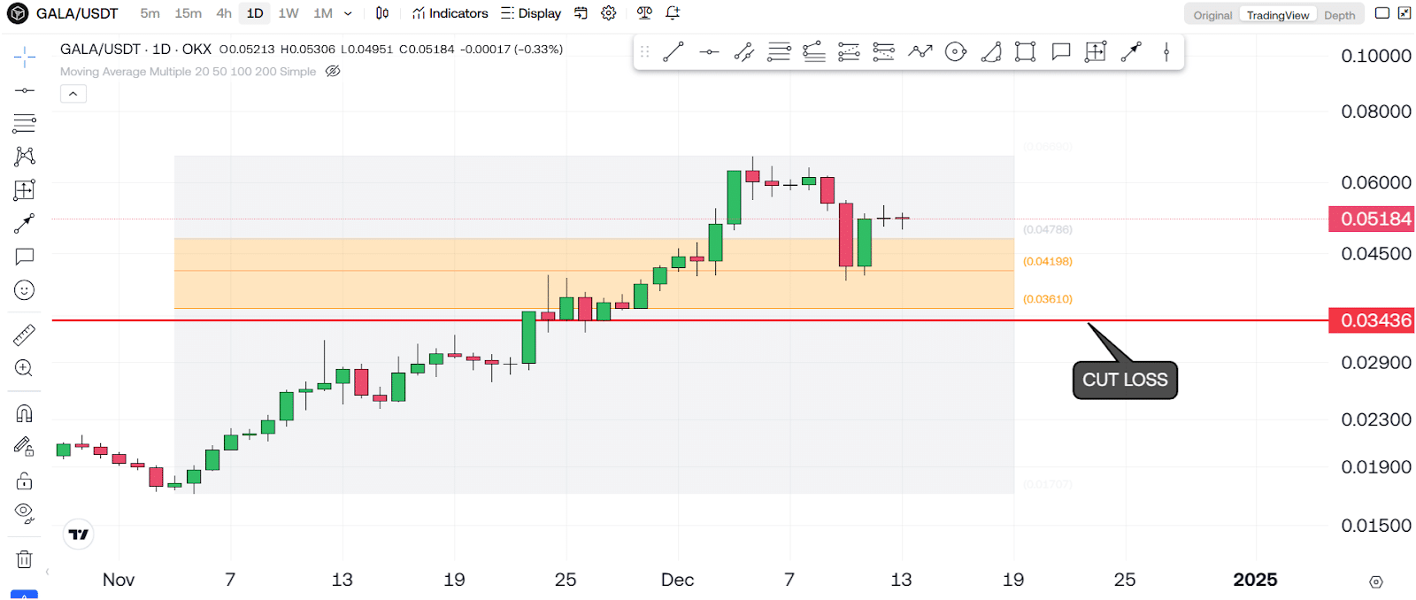Open the Display options menu

tap(531, 13)
